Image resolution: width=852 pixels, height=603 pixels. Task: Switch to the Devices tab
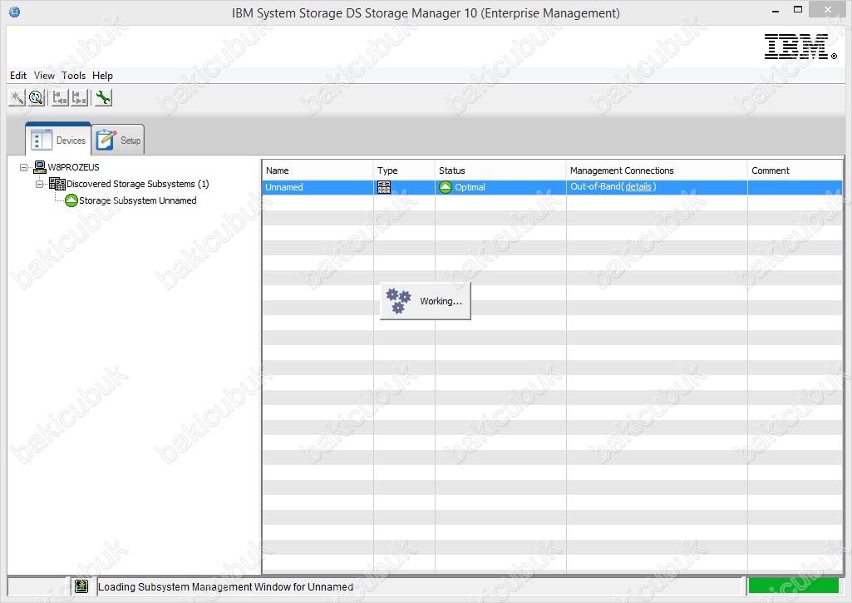tap(58, 140)
